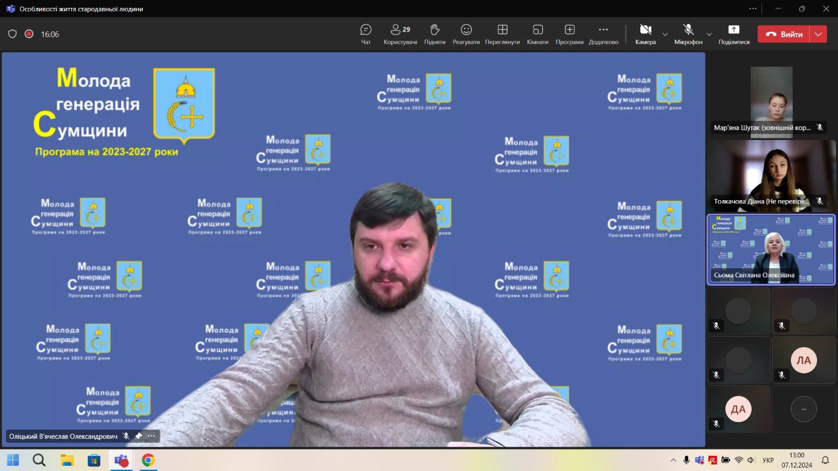Toggle pin for Оліцький's video
The width and height of the screenshot is (838, 471).
pos(139,436)
